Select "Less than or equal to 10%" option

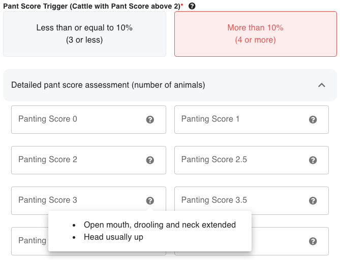click(x=84, y=34)
